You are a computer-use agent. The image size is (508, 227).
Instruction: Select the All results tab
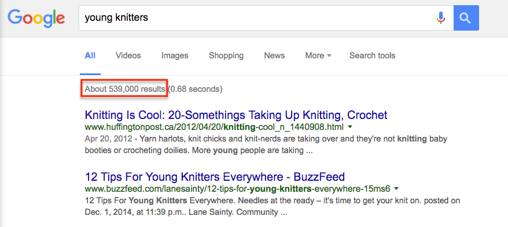point(90,55)
